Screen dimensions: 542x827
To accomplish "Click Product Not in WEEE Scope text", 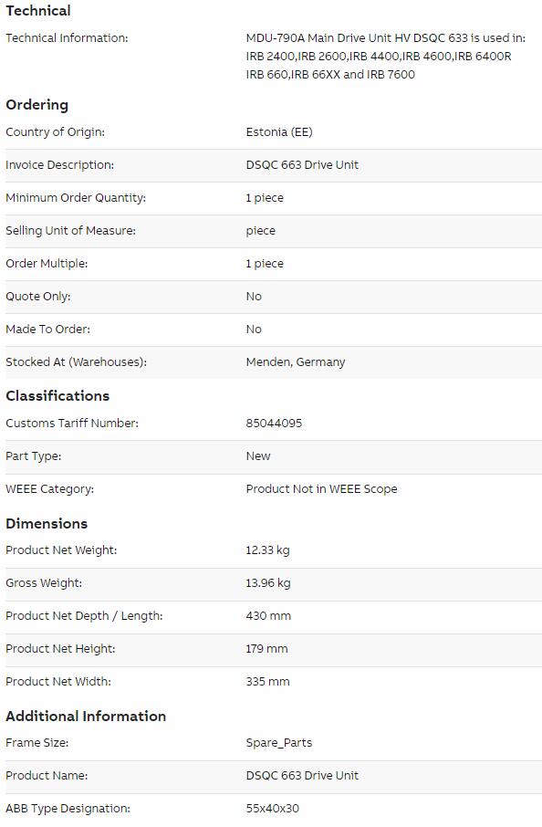I will pyautogui.click(x=321, y=489).
